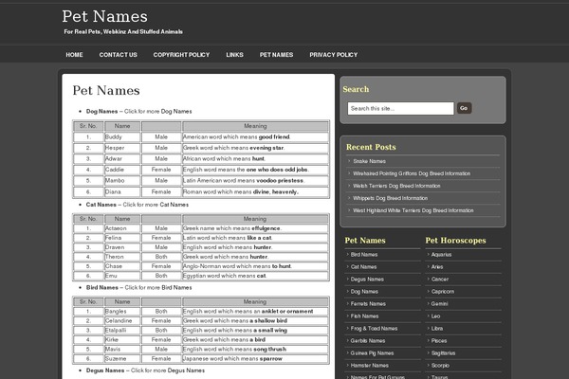Select the Actaeon name cell
The height and width of the screenshot is (379, 569).
click(x=122, y=228)
